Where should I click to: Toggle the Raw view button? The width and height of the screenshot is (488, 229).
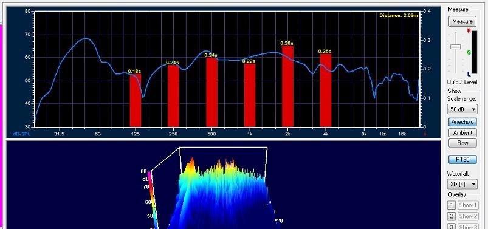[x=462, y=143]
